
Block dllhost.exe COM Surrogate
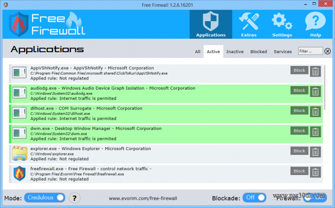(x=299, y=110)
